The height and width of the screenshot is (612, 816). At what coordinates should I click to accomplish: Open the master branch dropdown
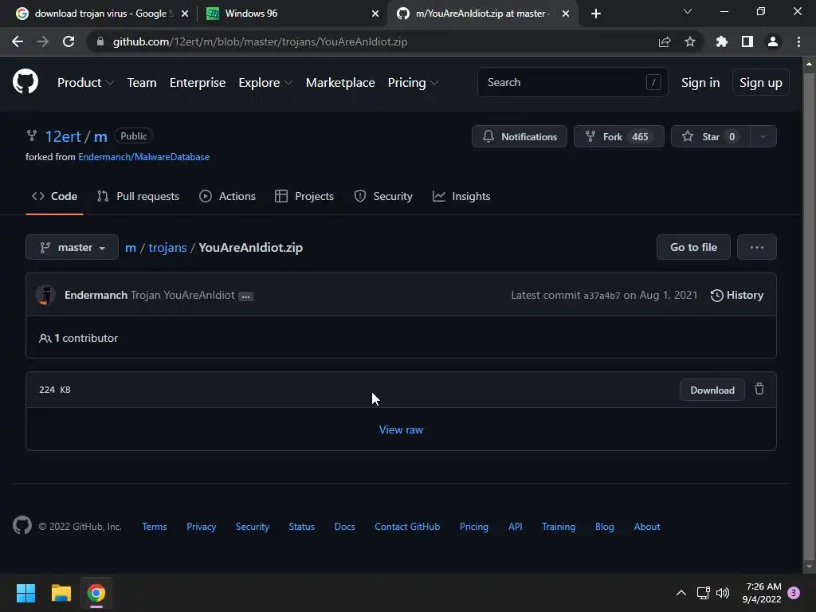(72, 247)
